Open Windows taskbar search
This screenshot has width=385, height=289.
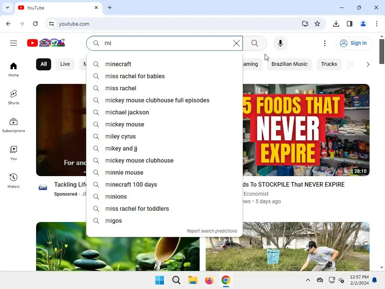click(x=176, y=280)
